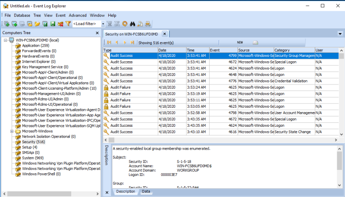Open the Window menu
This screenshot has height=197, width=345.
coord(97,16)
